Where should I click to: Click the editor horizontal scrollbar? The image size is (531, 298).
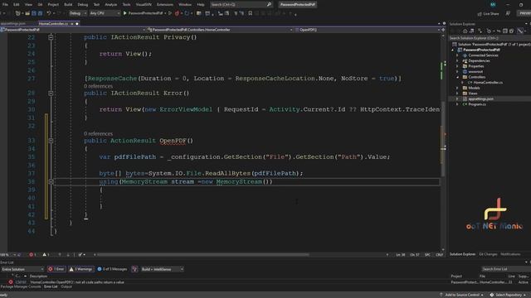[203, 254]
